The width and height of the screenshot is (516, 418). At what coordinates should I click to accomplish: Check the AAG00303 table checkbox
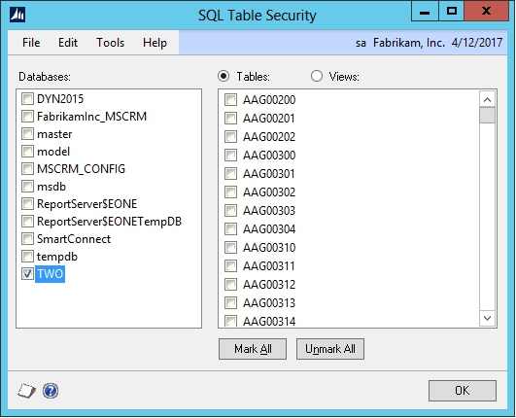[230, 210]
